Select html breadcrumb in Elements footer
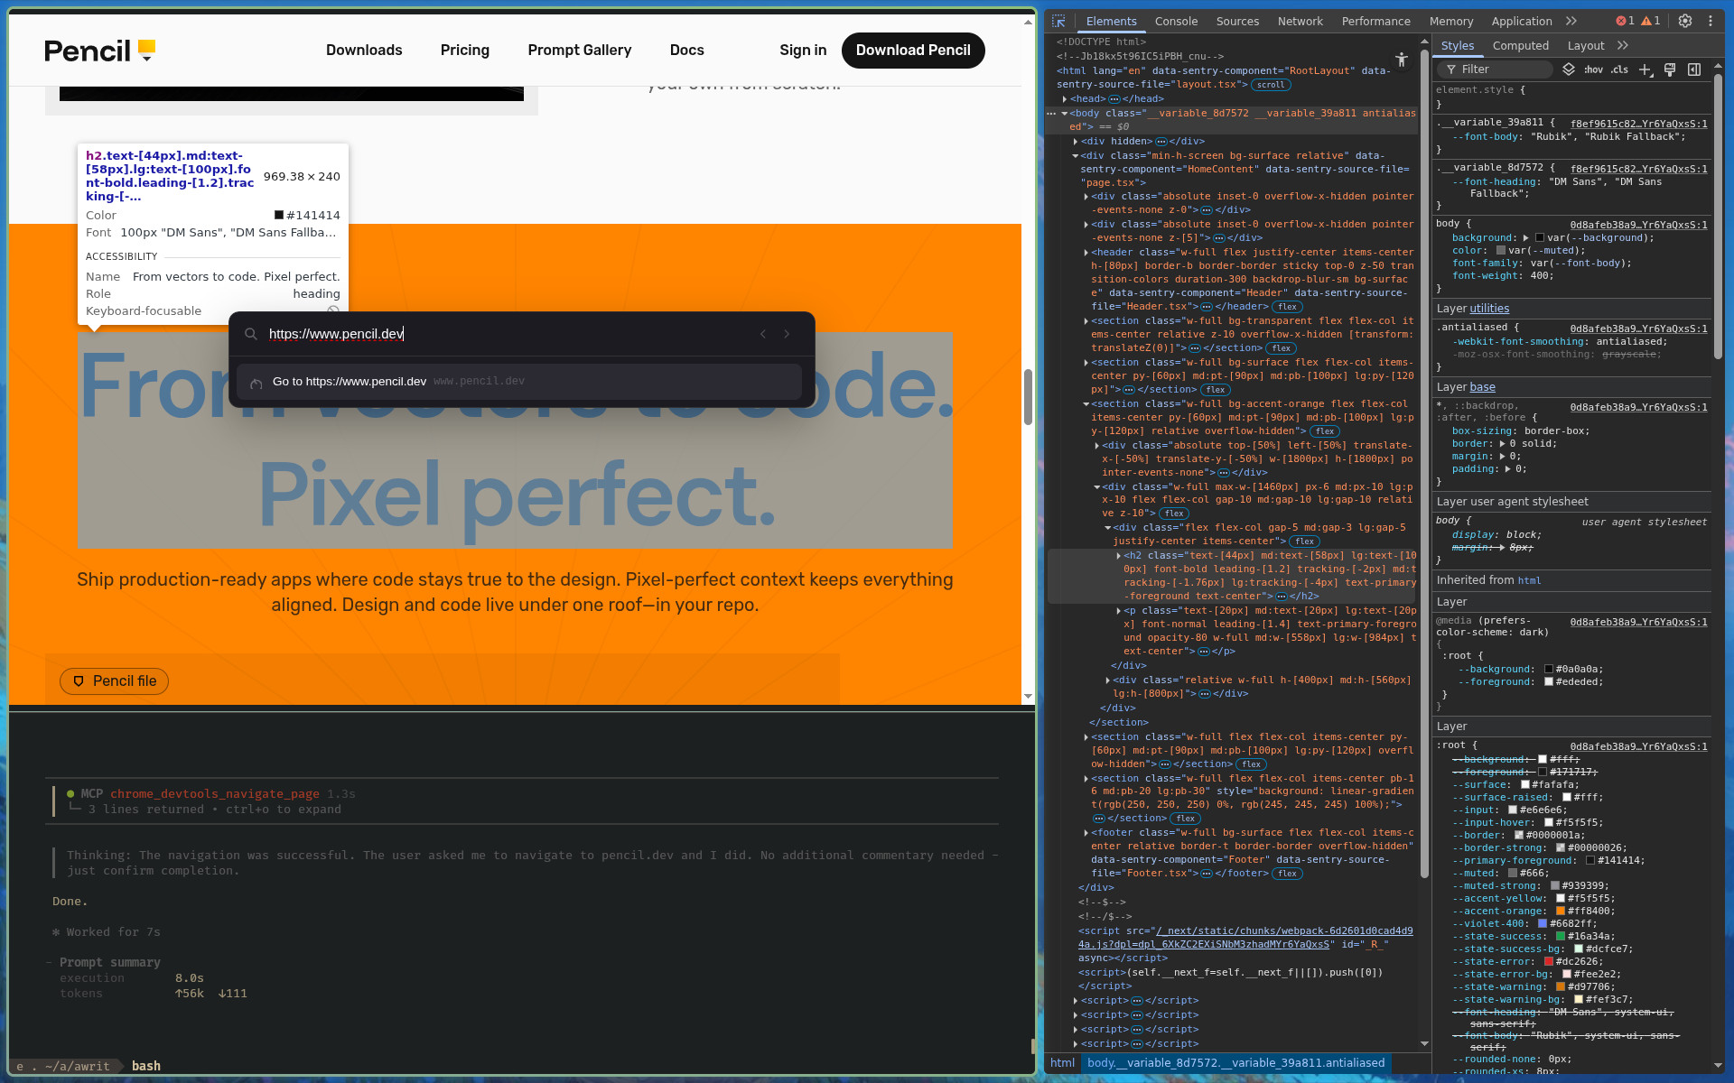Image resolution: width=1734 pixels, height=1083 pixels. (1062, 1063)
